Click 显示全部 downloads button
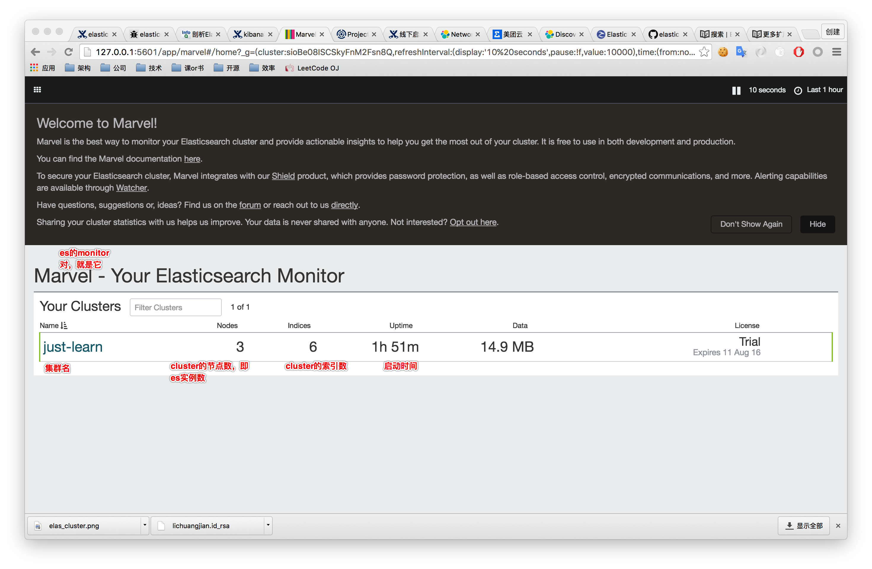The height and width of the screenshot is (569, 872). tap(804, 525)
